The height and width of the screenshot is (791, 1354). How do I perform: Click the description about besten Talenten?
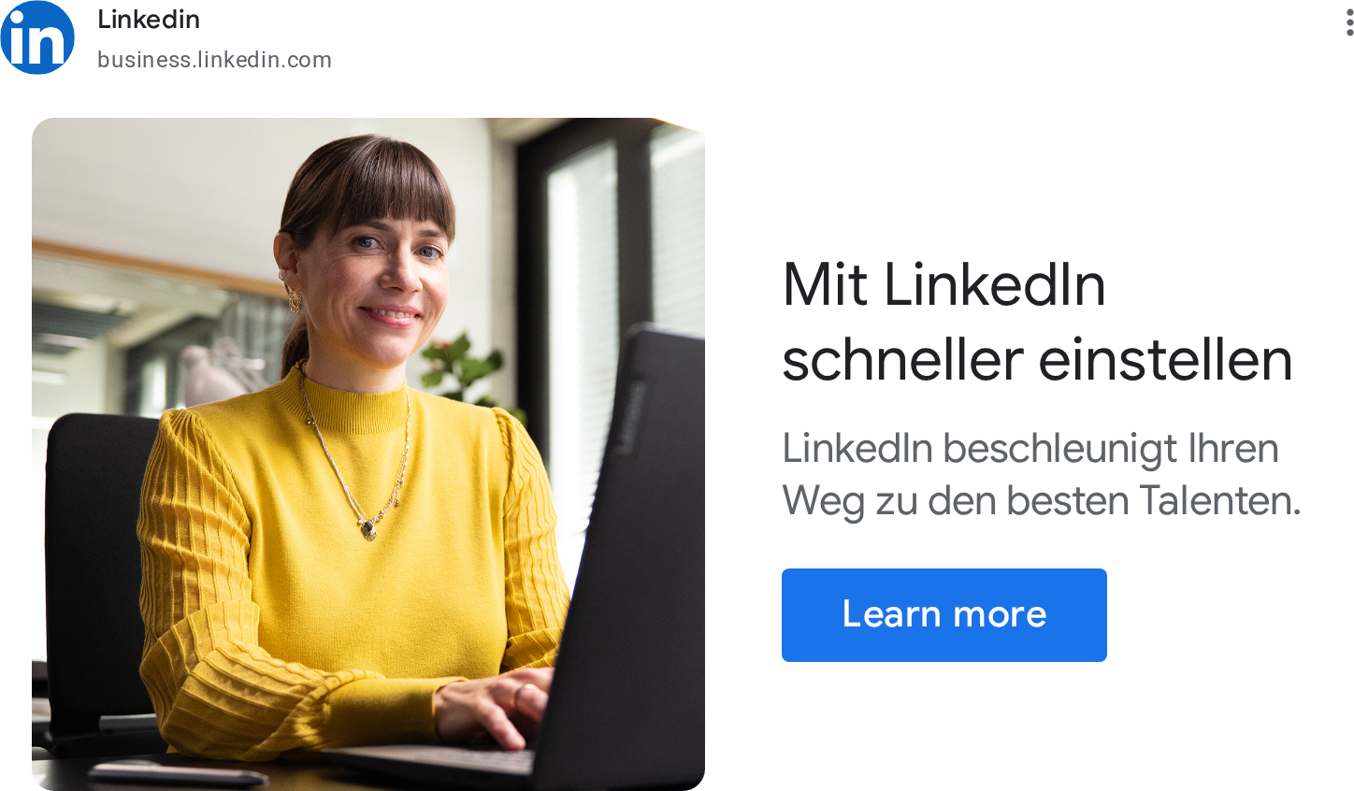pos(1041,475)
